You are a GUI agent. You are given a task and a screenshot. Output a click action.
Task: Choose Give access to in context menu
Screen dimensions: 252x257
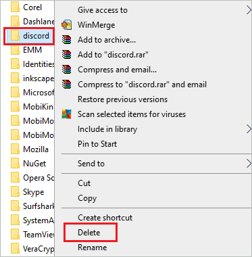(103, 10)
